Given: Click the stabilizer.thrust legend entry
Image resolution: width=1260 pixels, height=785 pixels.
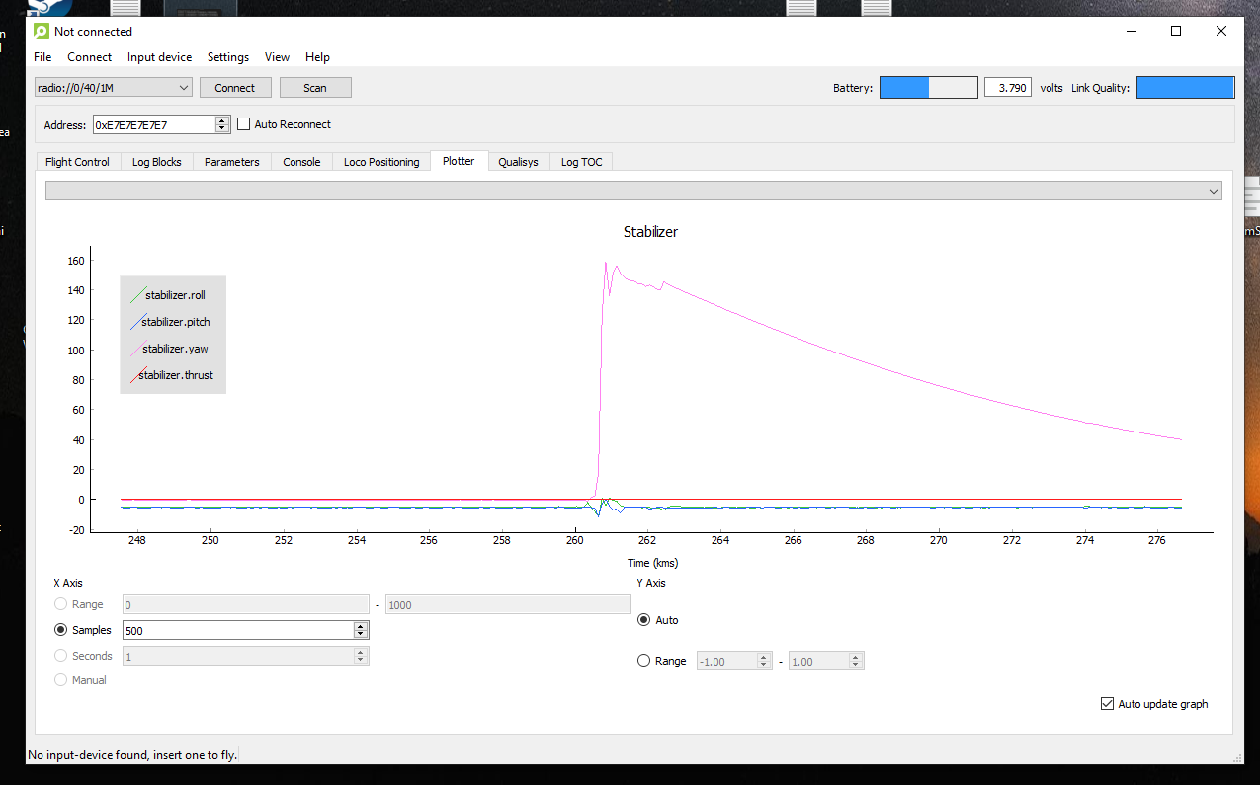Looking at the screenshot, I should (175, 375).
